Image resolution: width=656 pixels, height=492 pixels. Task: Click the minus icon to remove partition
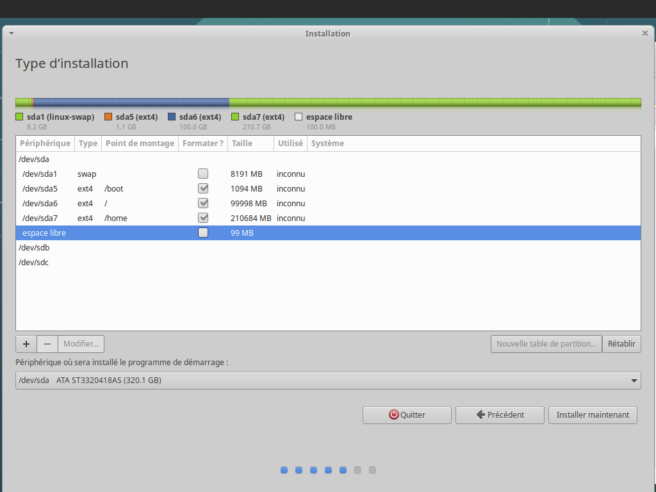tap(47, 344)
